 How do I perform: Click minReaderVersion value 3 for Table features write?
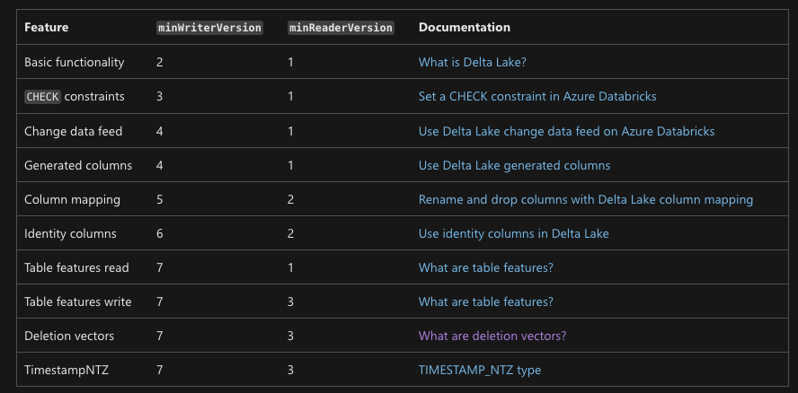click(x=290, y=301)
